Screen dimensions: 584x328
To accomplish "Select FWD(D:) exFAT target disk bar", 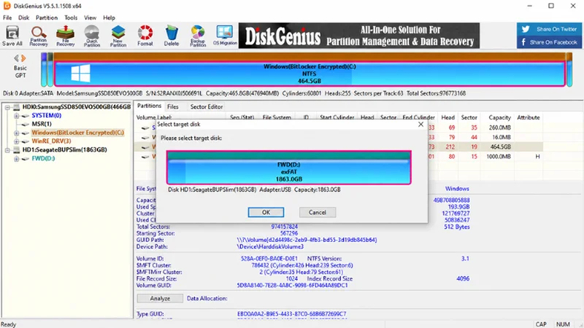I will click(x=288, y=168).
